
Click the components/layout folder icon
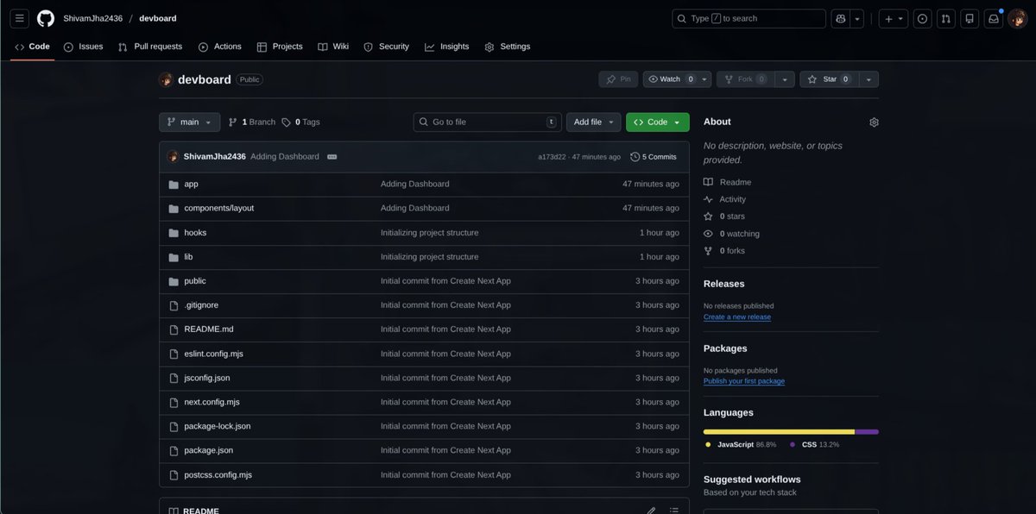tap(174, 209)
